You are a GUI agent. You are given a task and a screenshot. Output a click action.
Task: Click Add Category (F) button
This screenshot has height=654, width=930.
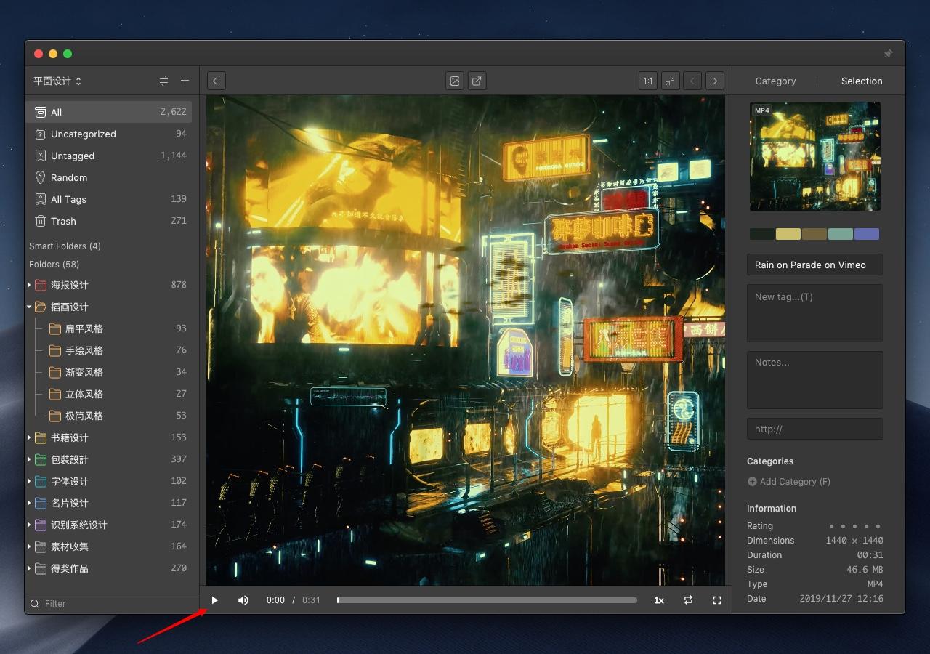pyautogui.click(x=789, y=482)
